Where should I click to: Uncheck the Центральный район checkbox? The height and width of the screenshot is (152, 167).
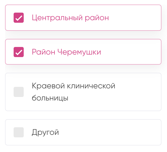19,18
